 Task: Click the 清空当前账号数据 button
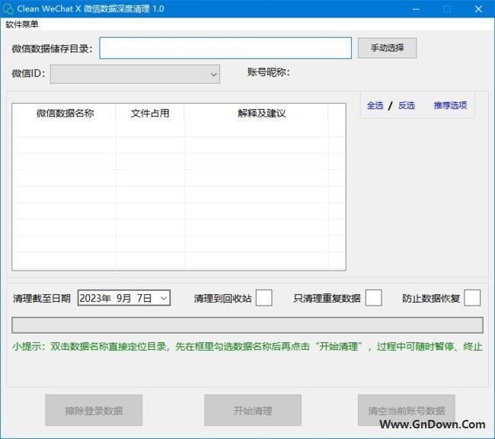click(x=407, y=410)
